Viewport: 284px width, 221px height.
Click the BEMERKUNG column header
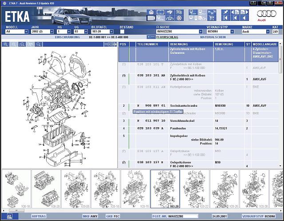(x=229, y=44)
